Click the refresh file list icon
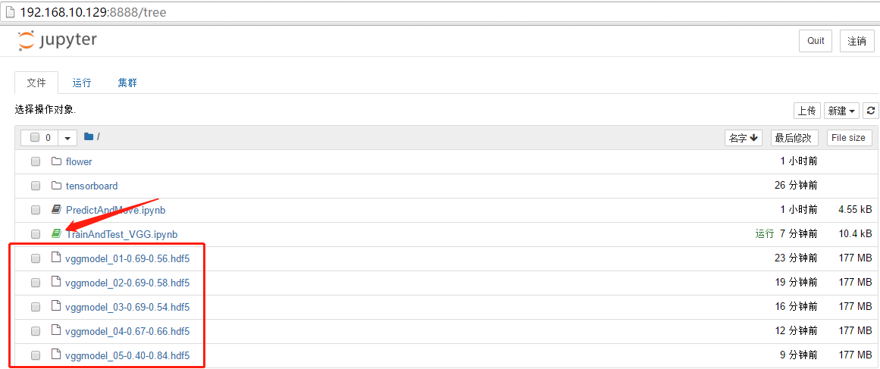The image size is (880, 369). click(x=871, y=111)
